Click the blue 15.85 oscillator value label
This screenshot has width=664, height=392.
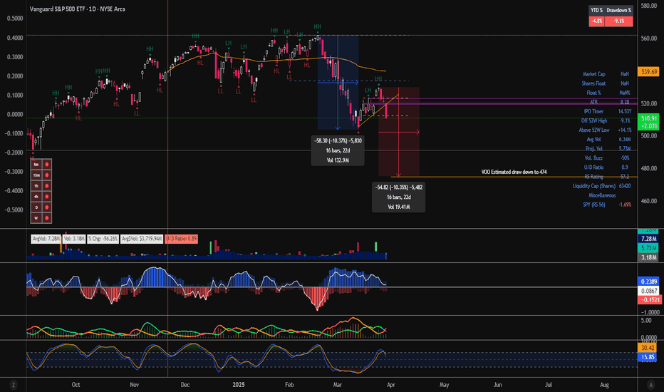pyautogui.click(x=648, y=357)
